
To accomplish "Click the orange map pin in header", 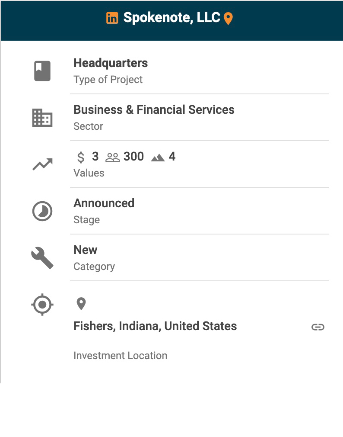I will click(x=228, y=19).
